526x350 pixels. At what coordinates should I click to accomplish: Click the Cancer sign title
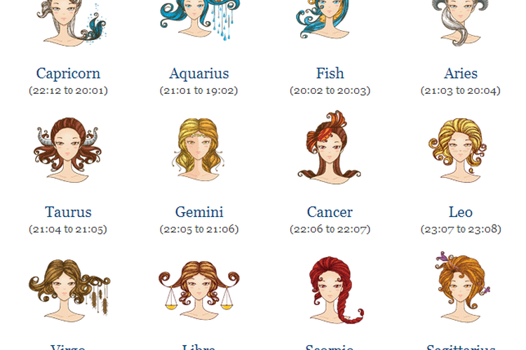pyautogui.click(x=330, y=212)
